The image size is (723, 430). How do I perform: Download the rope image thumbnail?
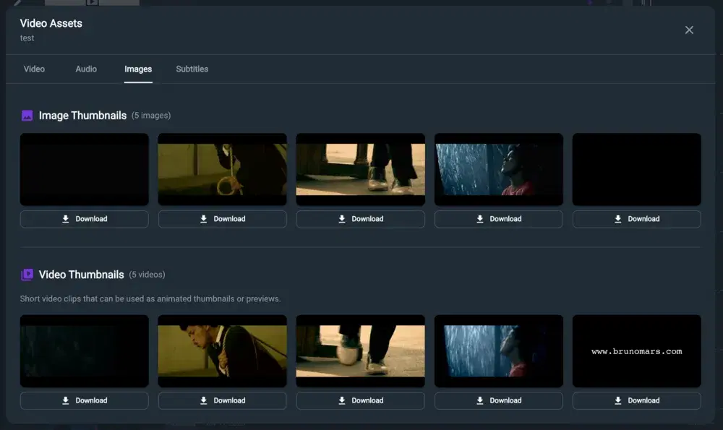click(222, 219)
